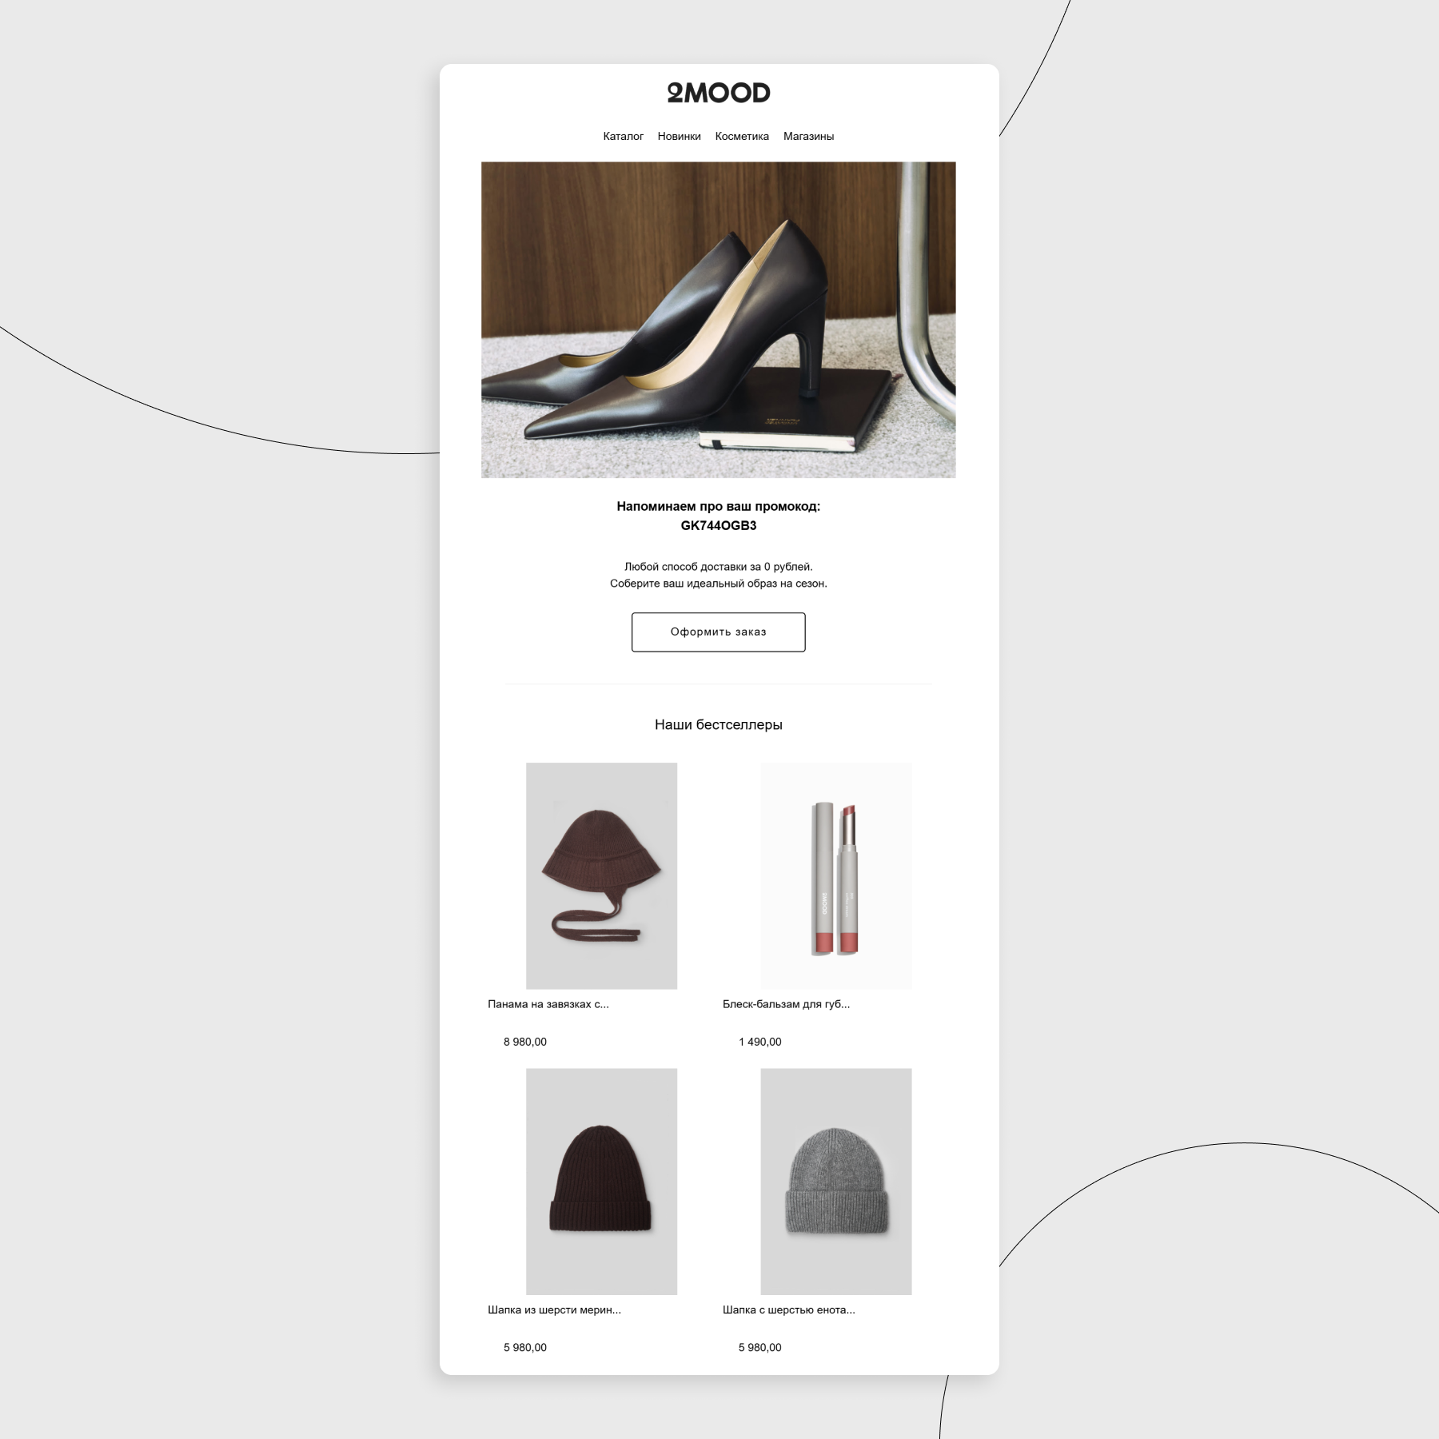This screenshot has height=1439, width=1439.
Task: Click the delivery for 0 рублей text
Action: (718, 567)
